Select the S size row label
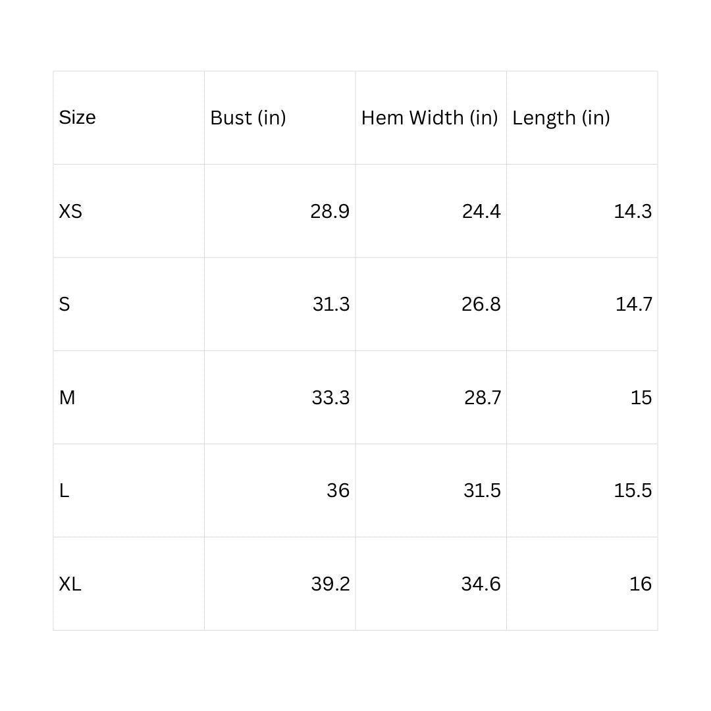The image size is (711, 711). click(65, 304)
